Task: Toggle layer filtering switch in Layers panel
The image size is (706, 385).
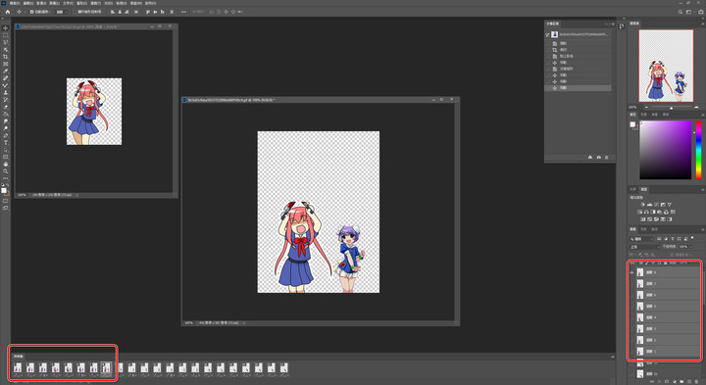Action: [x=692, y=238]
